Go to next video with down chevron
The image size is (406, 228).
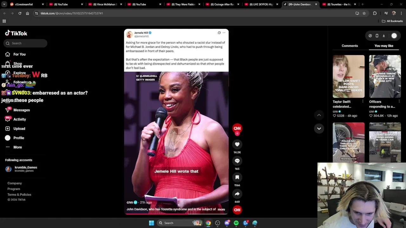pos(319,129)
